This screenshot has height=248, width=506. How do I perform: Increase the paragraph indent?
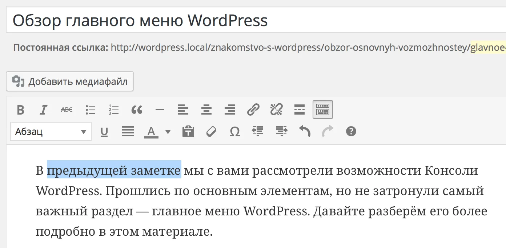(281, 132)
